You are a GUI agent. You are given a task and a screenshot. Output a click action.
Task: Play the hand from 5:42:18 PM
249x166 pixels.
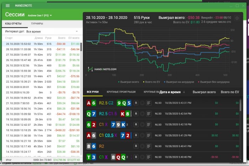click(142, 125)
